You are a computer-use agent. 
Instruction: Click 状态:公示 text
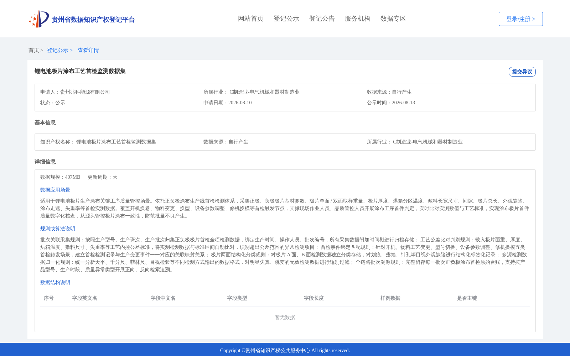[x=53, y=103]
